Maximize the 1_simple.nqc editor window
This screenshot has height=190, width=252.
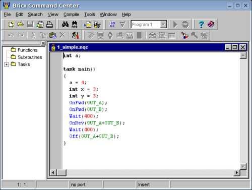tap(235, 47)
